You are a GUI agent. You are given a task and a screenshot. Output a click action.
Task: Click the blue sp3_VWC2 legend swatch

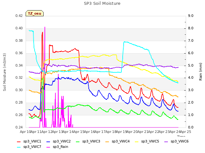click(x=48, y=142)
